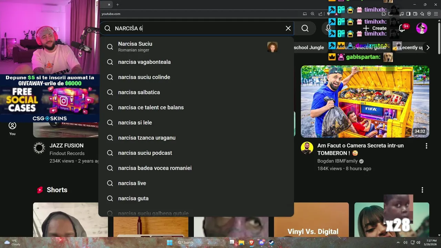Choose the suggestion narcisa tzanca uraganu
441x248 pixels.
pyautogui.click(x=196, y=138)
